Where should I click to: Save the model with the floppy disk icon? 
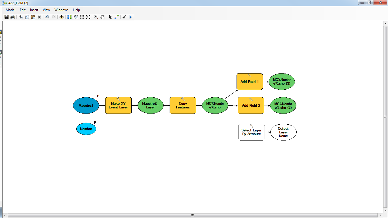(x=7, y=17)
